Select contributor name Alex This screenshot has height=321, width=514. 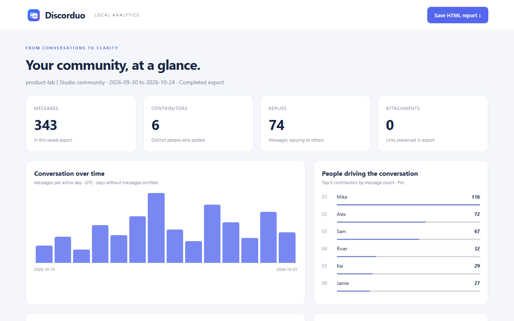coord(341,214)
